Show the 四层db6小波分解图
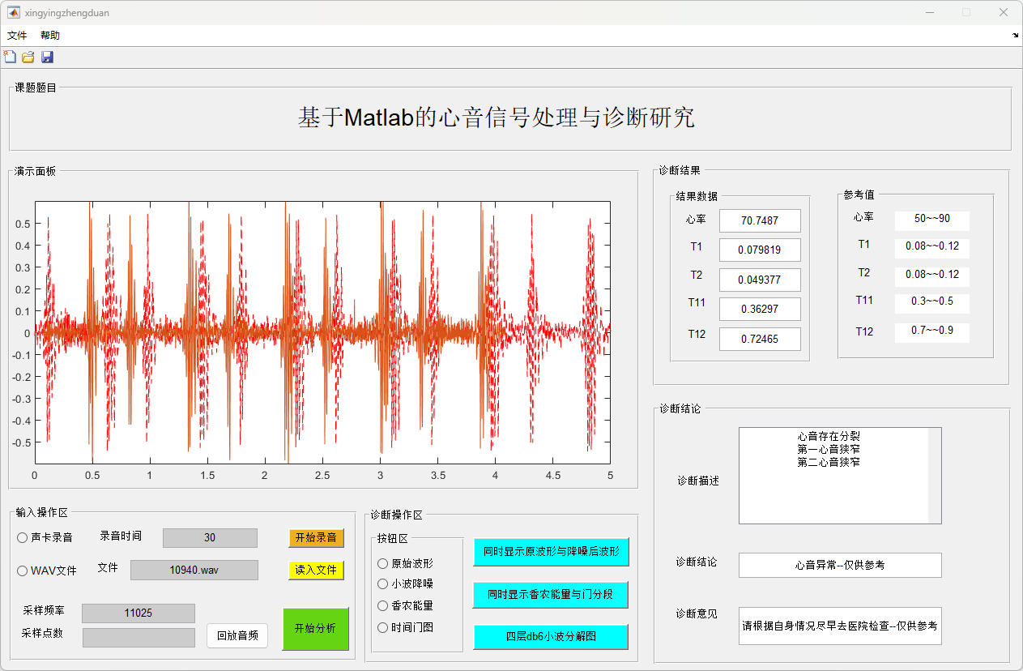This screenshot has height=671, width=1023. [x=551, y=637]
